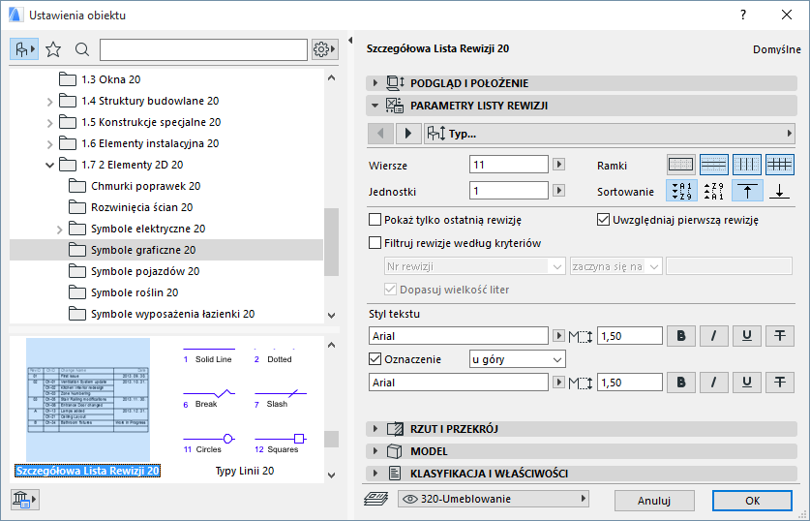Expand the Symbole elektryczne 20 folder

59,229
